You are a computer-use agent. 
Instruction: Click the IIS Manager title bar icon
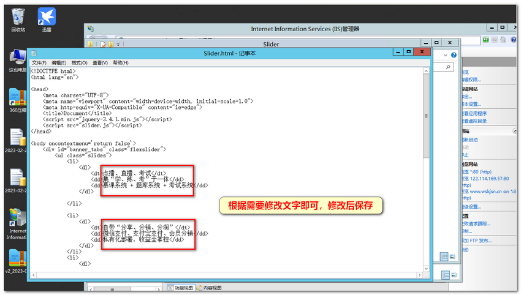tap(91, 29)
